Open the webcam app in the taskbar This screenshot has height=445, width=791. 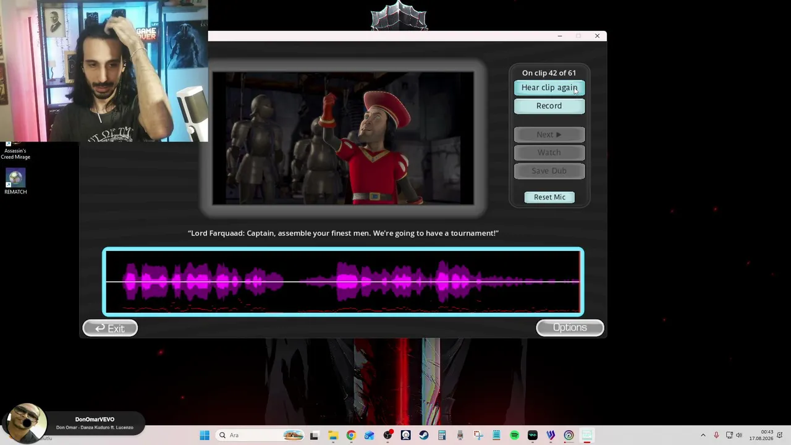click(405, 435)
